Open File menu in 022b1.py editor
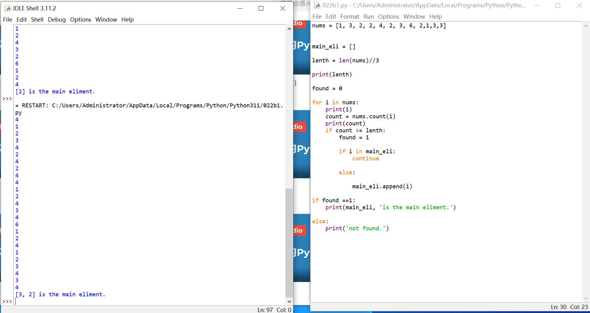The width and height of the screenshot is (590, 313). [x=317, y=16]
